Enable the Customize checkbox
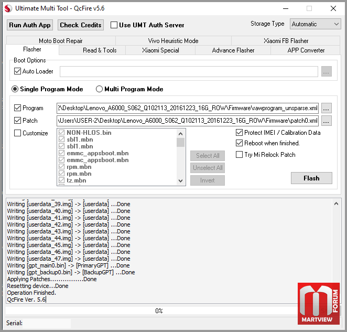 pos(17,133)
